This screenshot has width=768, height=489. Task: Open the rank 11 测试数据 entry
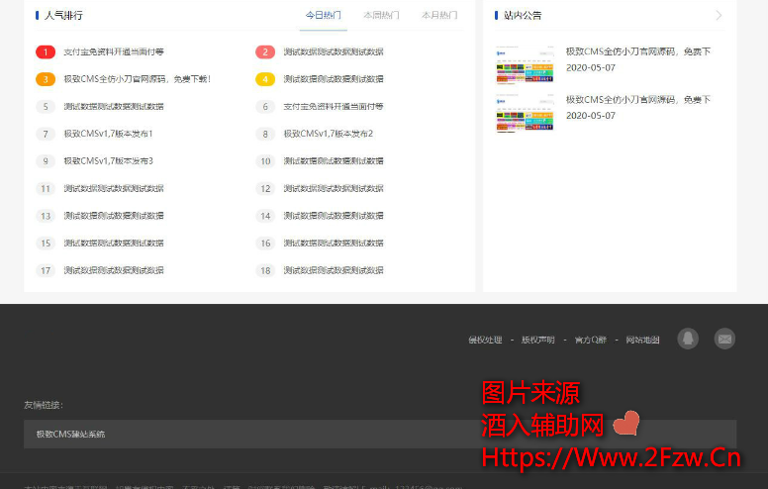tap(114, 188)
